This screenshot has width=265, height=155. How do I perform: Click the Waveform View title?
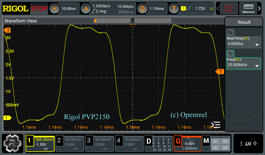click(21, 21)
